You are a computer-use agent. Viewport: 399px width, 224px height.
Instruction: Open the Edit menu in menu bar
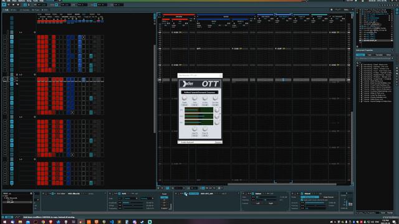pos(8,1)
